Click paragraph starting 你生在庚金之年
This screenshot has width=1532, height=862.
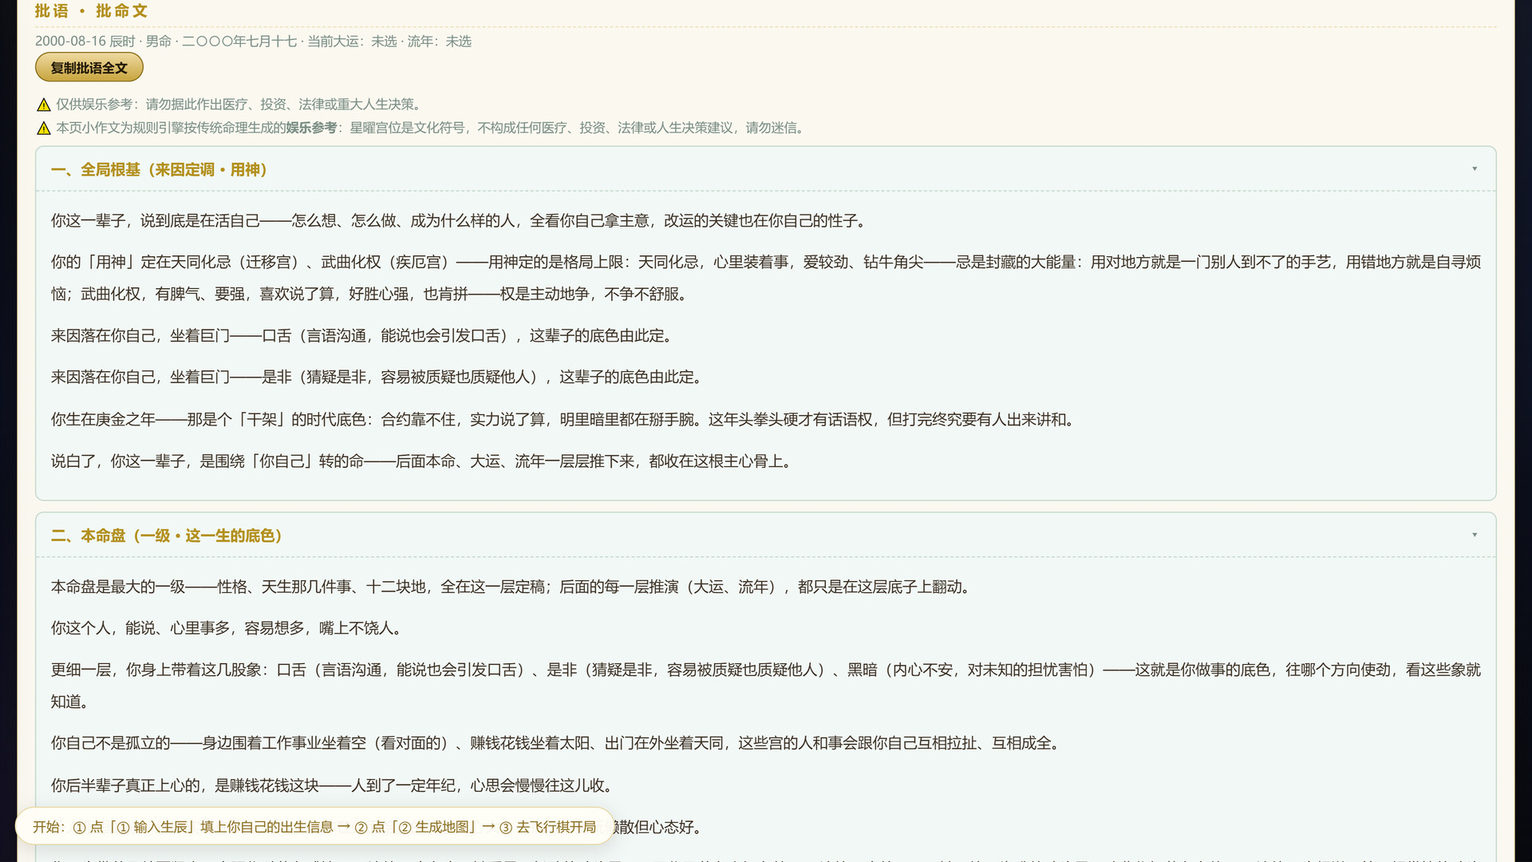click(x=565, y=420)
